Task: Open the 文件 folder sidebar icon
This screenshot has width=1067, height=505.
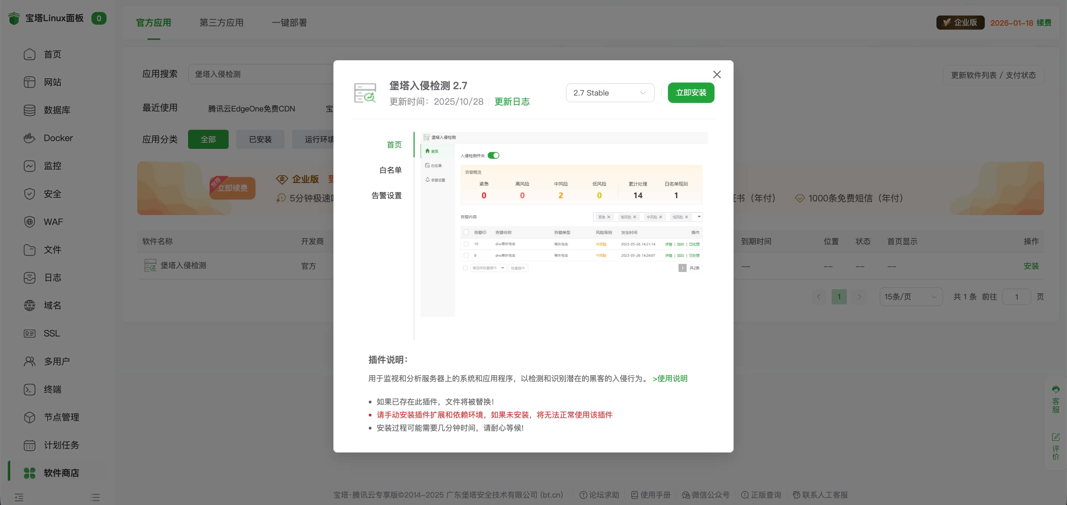Action: [29, 250]
